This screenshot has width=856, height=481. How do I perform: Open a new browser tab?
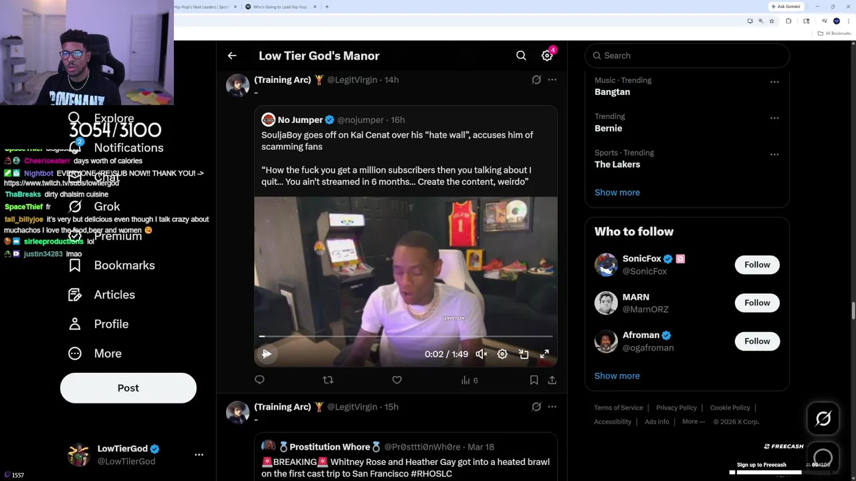tap(326, 7)
